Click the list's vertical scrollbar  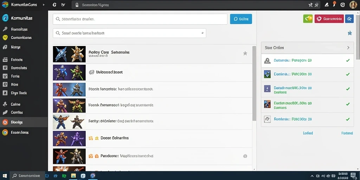coord(254,83)
